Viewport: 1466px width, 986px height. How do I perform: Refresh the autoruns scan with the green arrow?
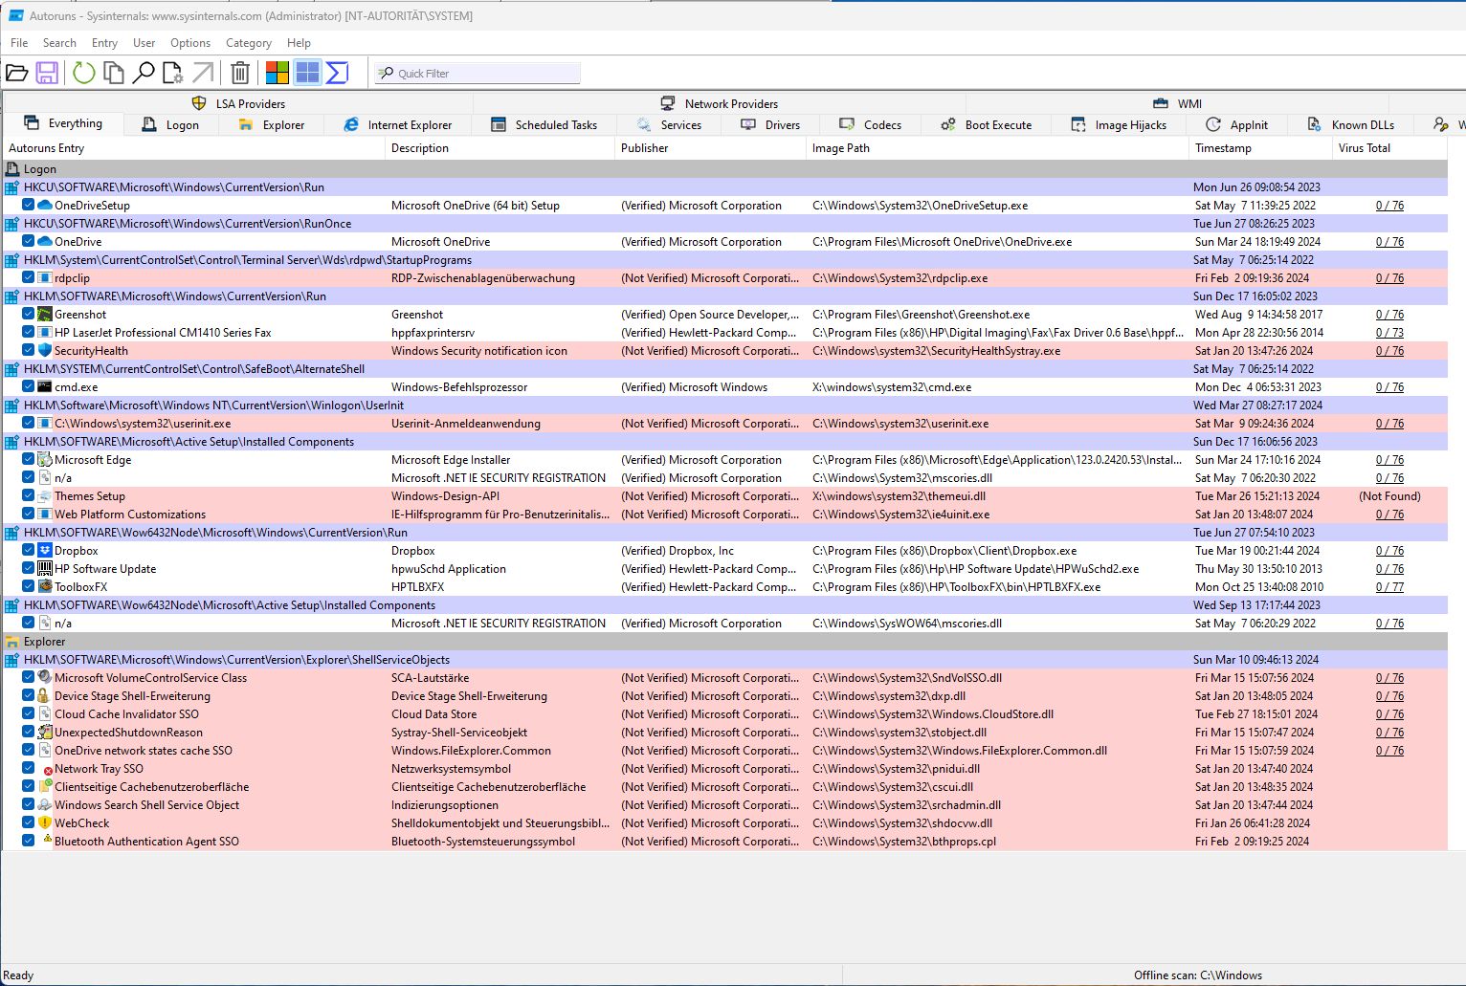pos(84,73)
